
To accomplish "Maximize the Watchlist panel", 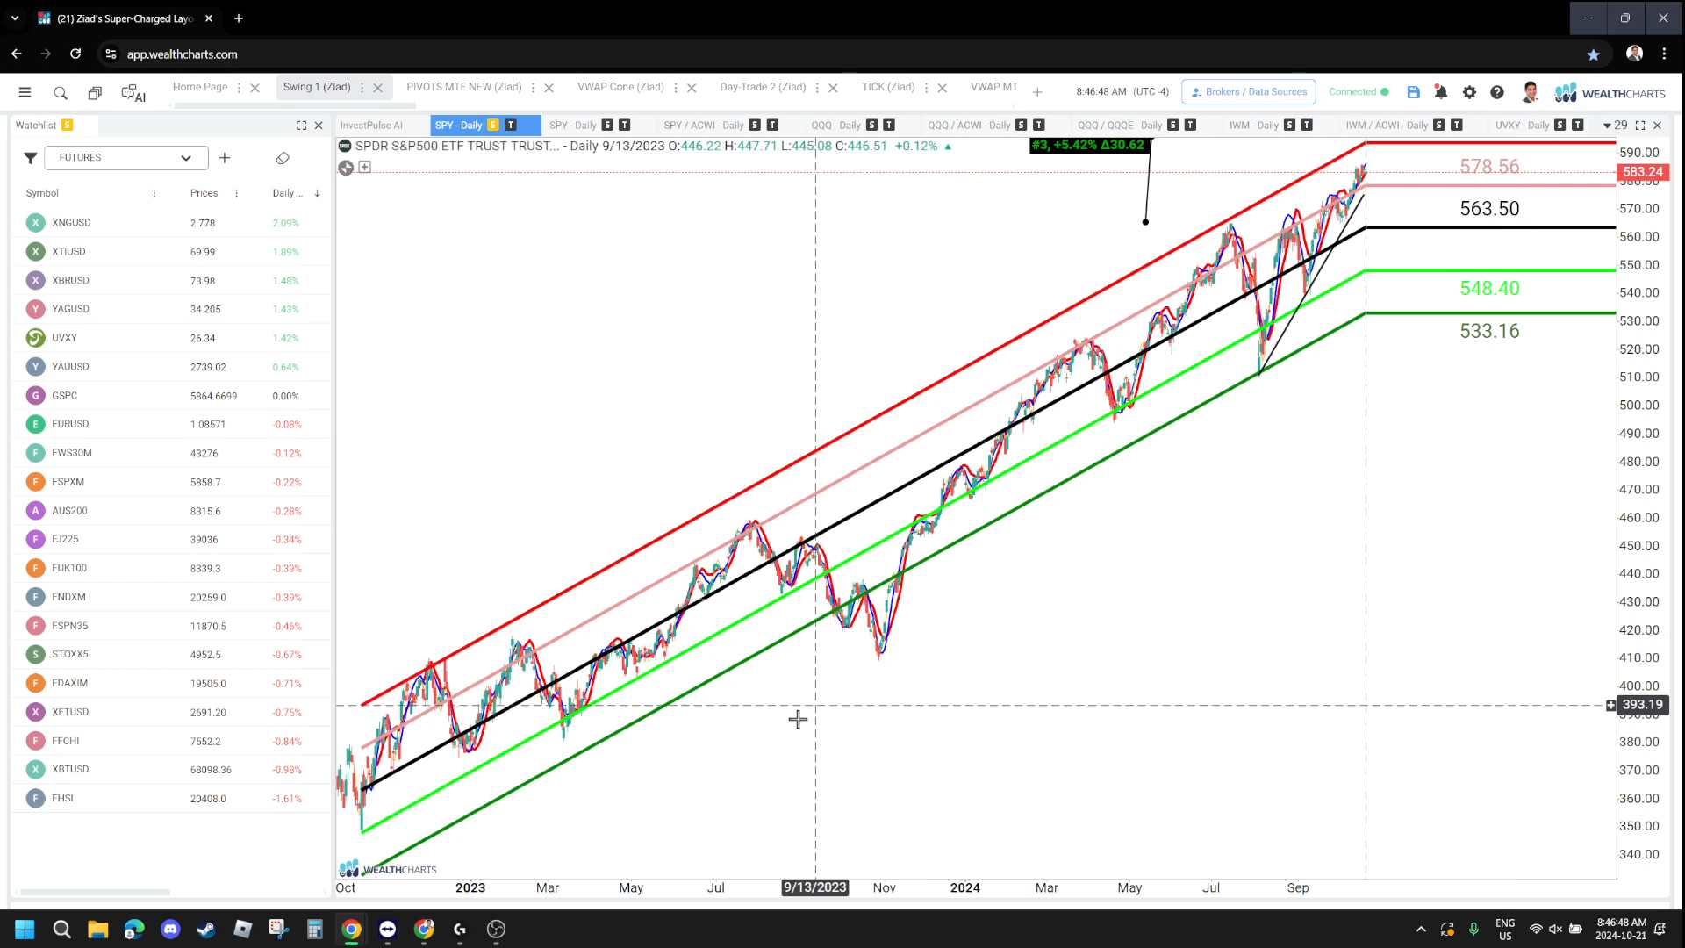I will tap(301, 126).
